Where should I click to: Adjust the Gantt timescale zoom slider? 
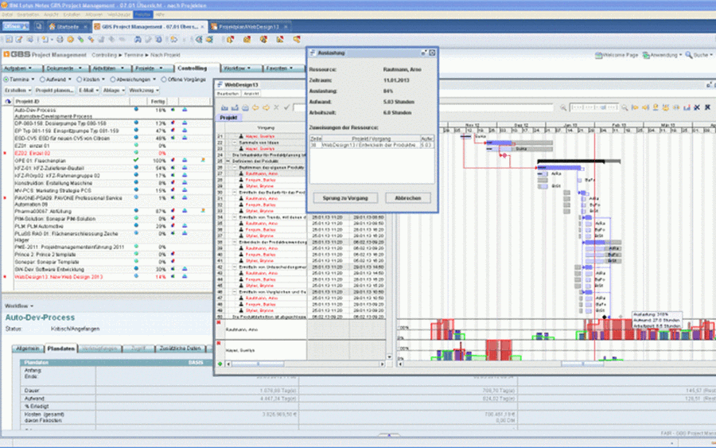pyautogui.click(x=594, y=107)
